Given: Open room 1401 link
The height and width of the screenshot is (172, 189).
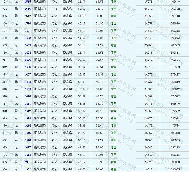Looking at the screenshot, I should (x=28, y=31).
